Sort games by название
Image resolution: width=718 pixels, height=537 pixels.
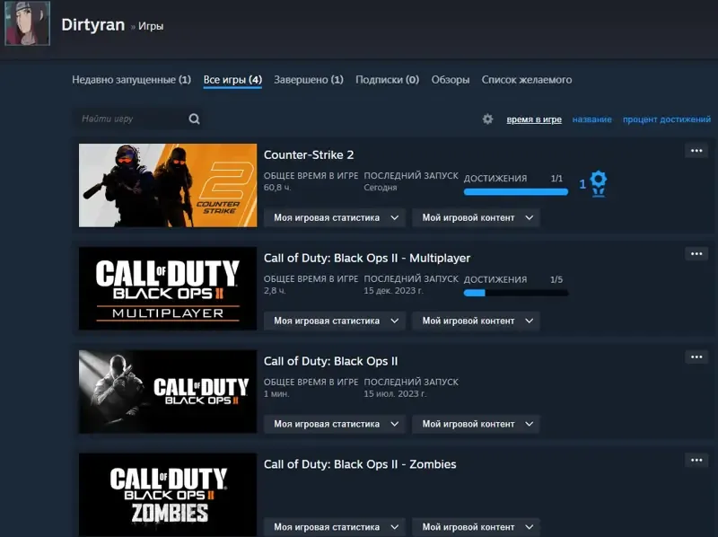pos(592,119)
